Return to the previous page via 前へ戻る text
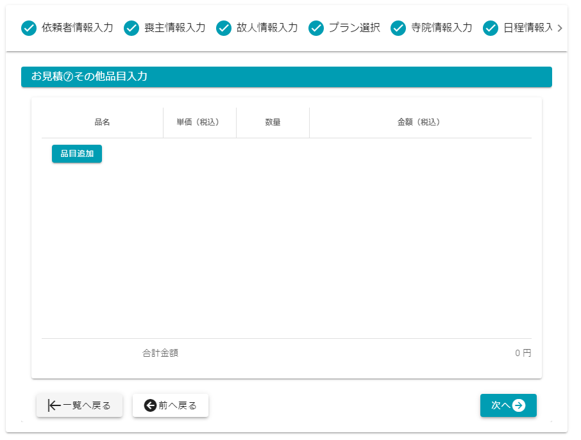Screen dimensions: 581x440 178,405
